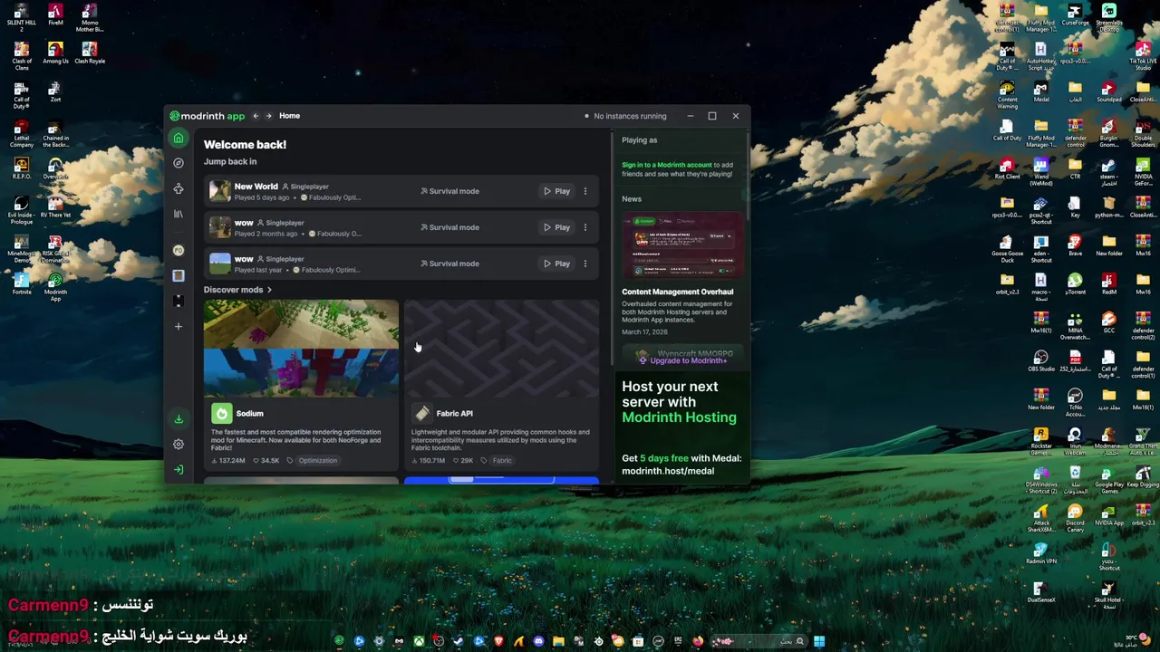This screenshot has height=652, width=1160.
Task: Select the OBS Studio desktop shortcut
Action: [1040, 360]
